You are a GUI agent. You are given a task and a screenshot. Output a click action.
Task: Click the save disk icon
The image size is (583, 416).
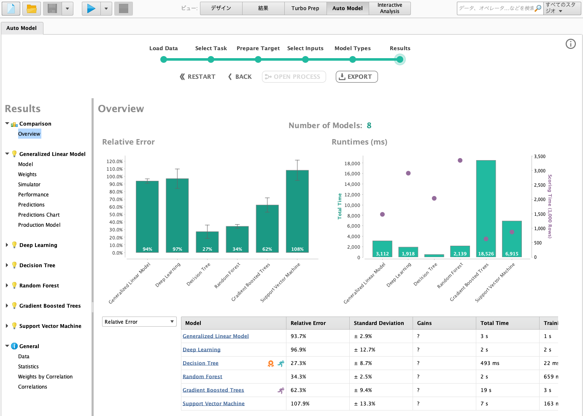pos(52,8)
